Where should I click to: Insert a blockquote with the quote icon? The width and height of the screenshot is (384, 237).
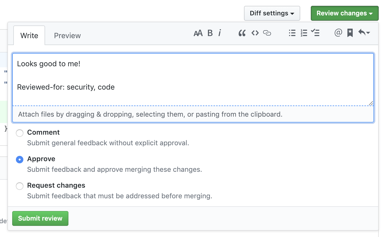coord(242,33)
